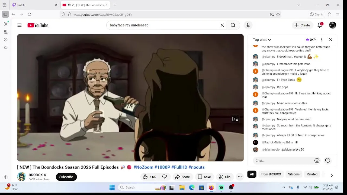
Task: Open a new browser tab
Action: coord(115,5)
